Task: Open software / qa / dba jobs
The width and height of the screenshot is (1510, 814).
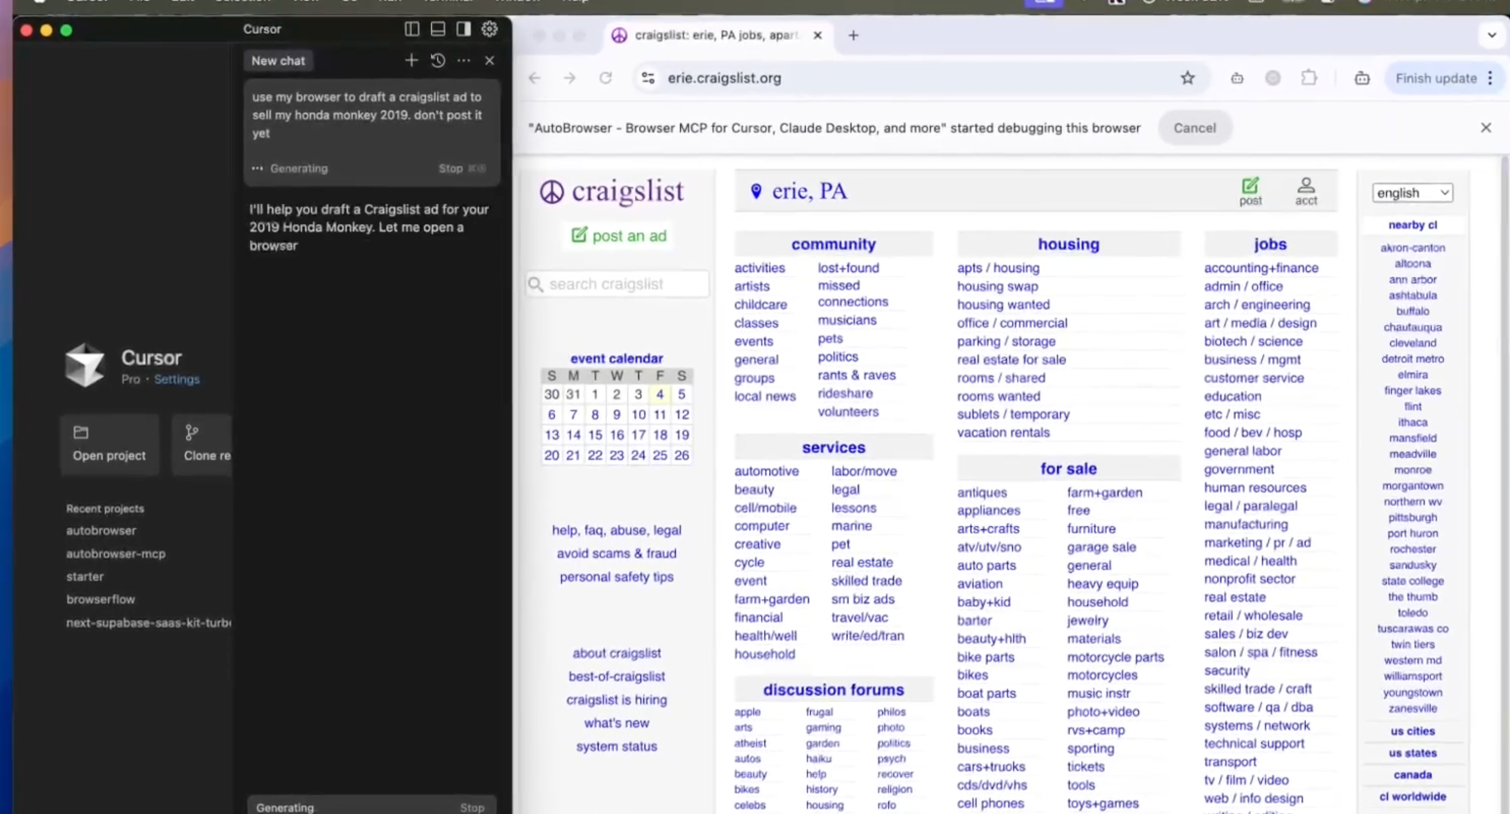Action: pos(1258,708)
